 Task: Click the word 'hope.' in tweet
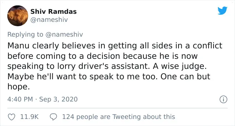tap(18, 87)
